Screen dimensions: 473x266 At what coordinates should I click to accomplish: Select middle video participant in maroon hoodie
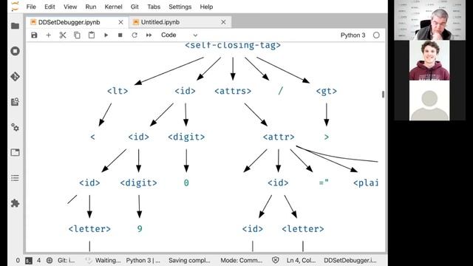429,60
